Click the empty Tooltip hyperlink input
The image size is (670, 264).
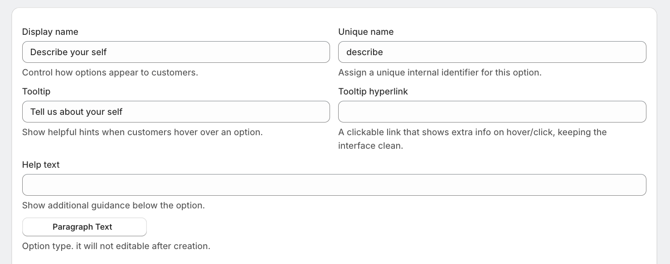point(492,112)
